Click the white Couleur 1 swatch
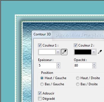Viewport: 104px width, 102px height. 47,52
